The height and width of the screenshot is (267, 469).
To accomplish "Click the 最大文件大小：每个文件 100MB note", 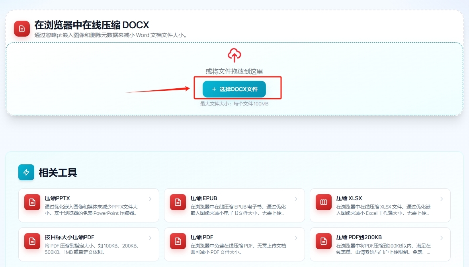I will point(234,104).
